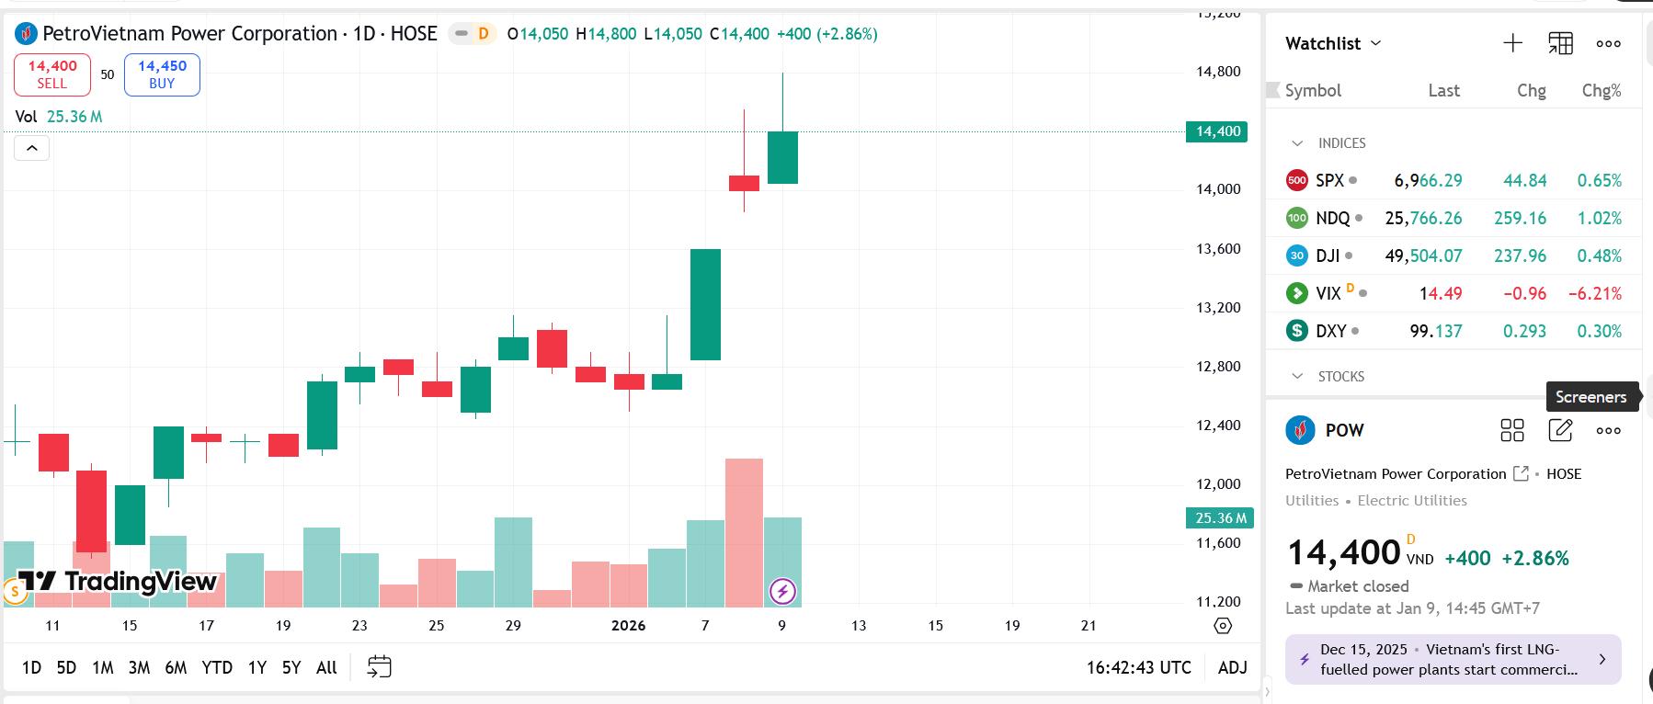
Task: Open the advanced view layout icon
Action: pyautogui.click(x=1560, y=43)
